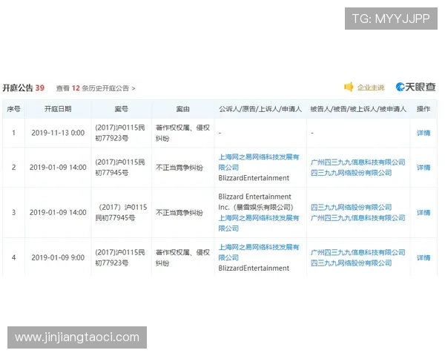The height and width of the screenshot is (356, 445).
Task: Select the row 2 date 2019-01-09 14:00
Action: coord(58,168)
